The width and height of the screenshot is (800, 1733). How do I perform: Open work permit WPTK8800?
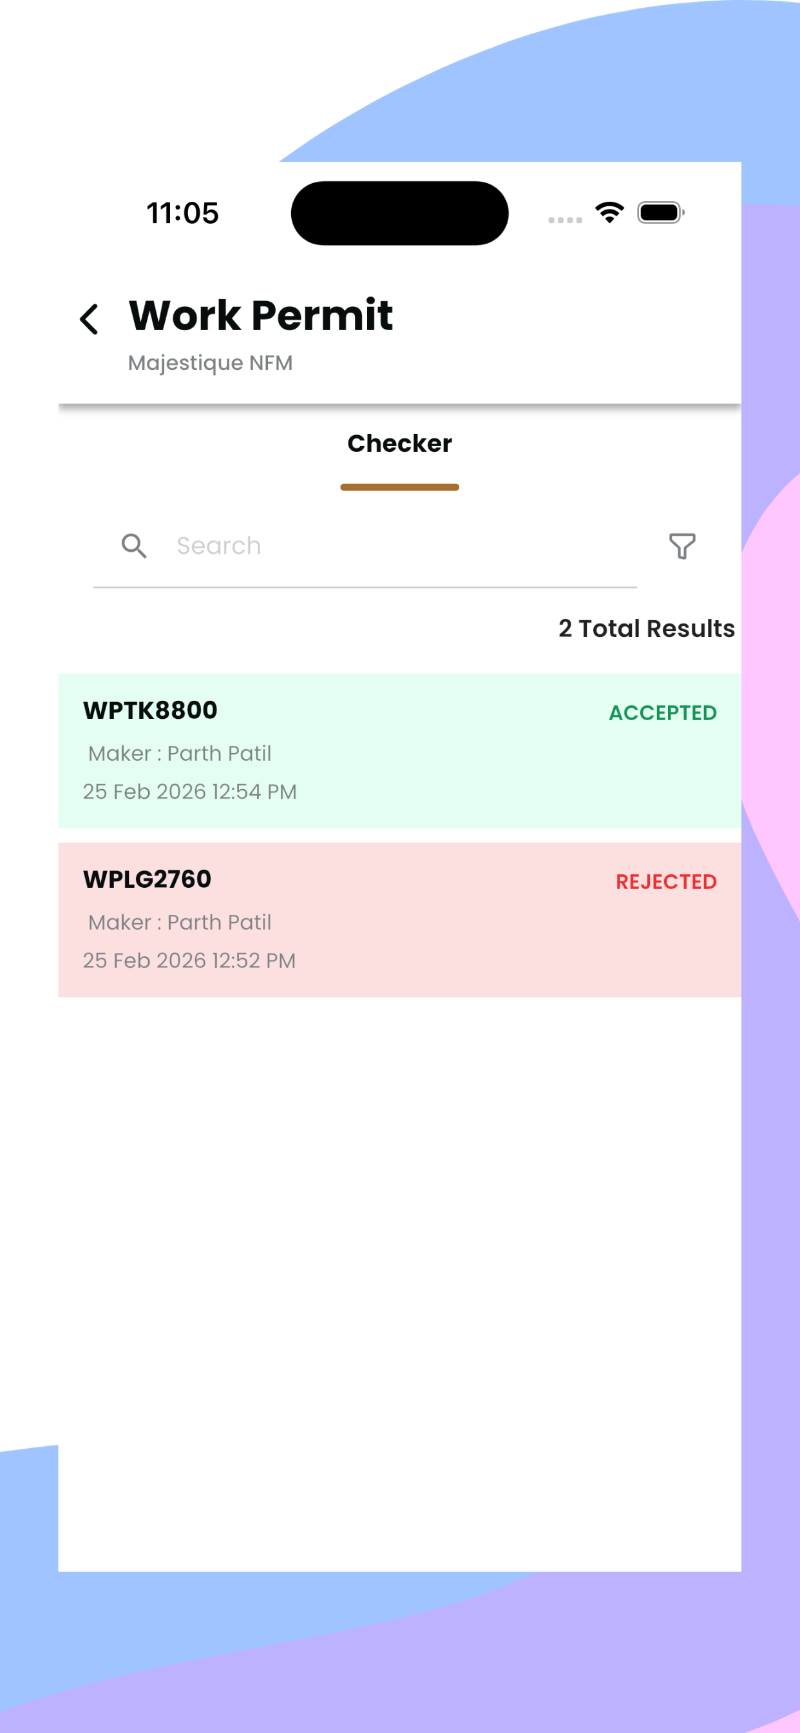(x=399, y=751)
